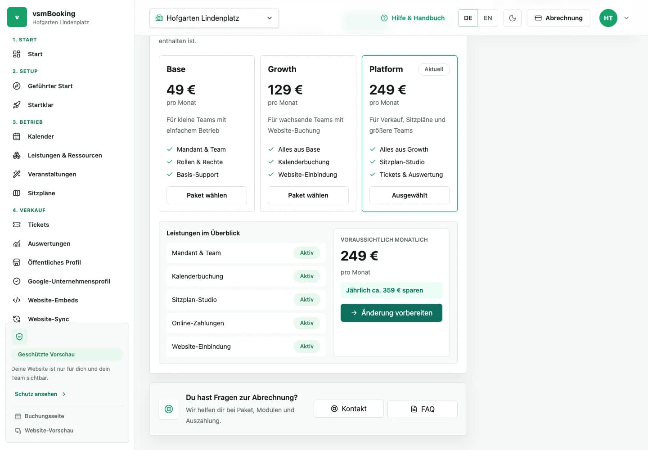Image resolution: width=648 pixels, height=450 pixels.
Task: Open the FAQ button
Action: pos(423,409)
